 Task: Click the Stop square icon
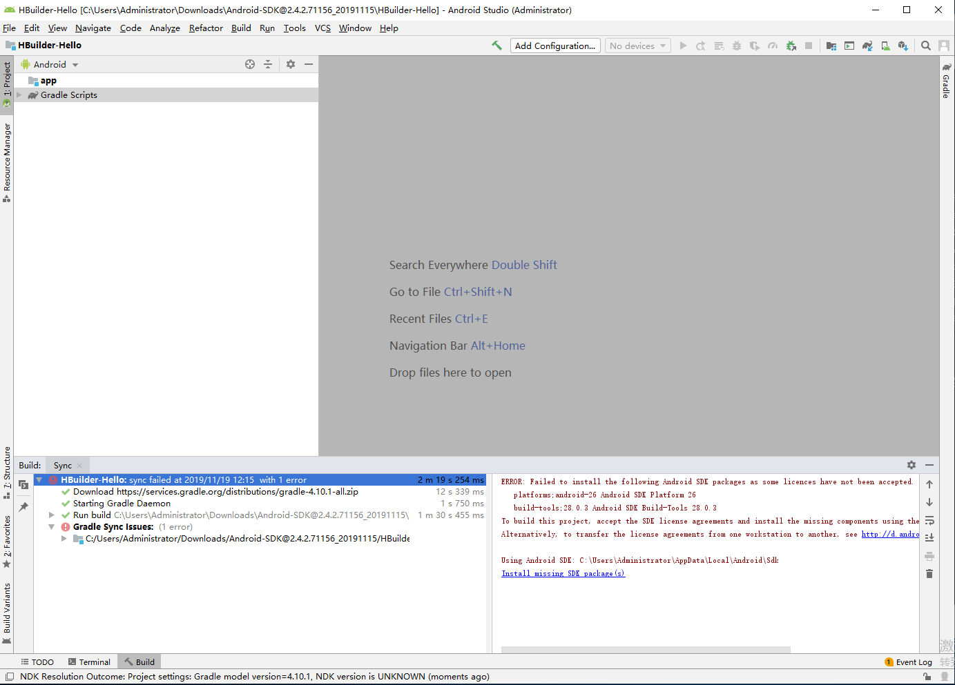click(x=809, y=46)
